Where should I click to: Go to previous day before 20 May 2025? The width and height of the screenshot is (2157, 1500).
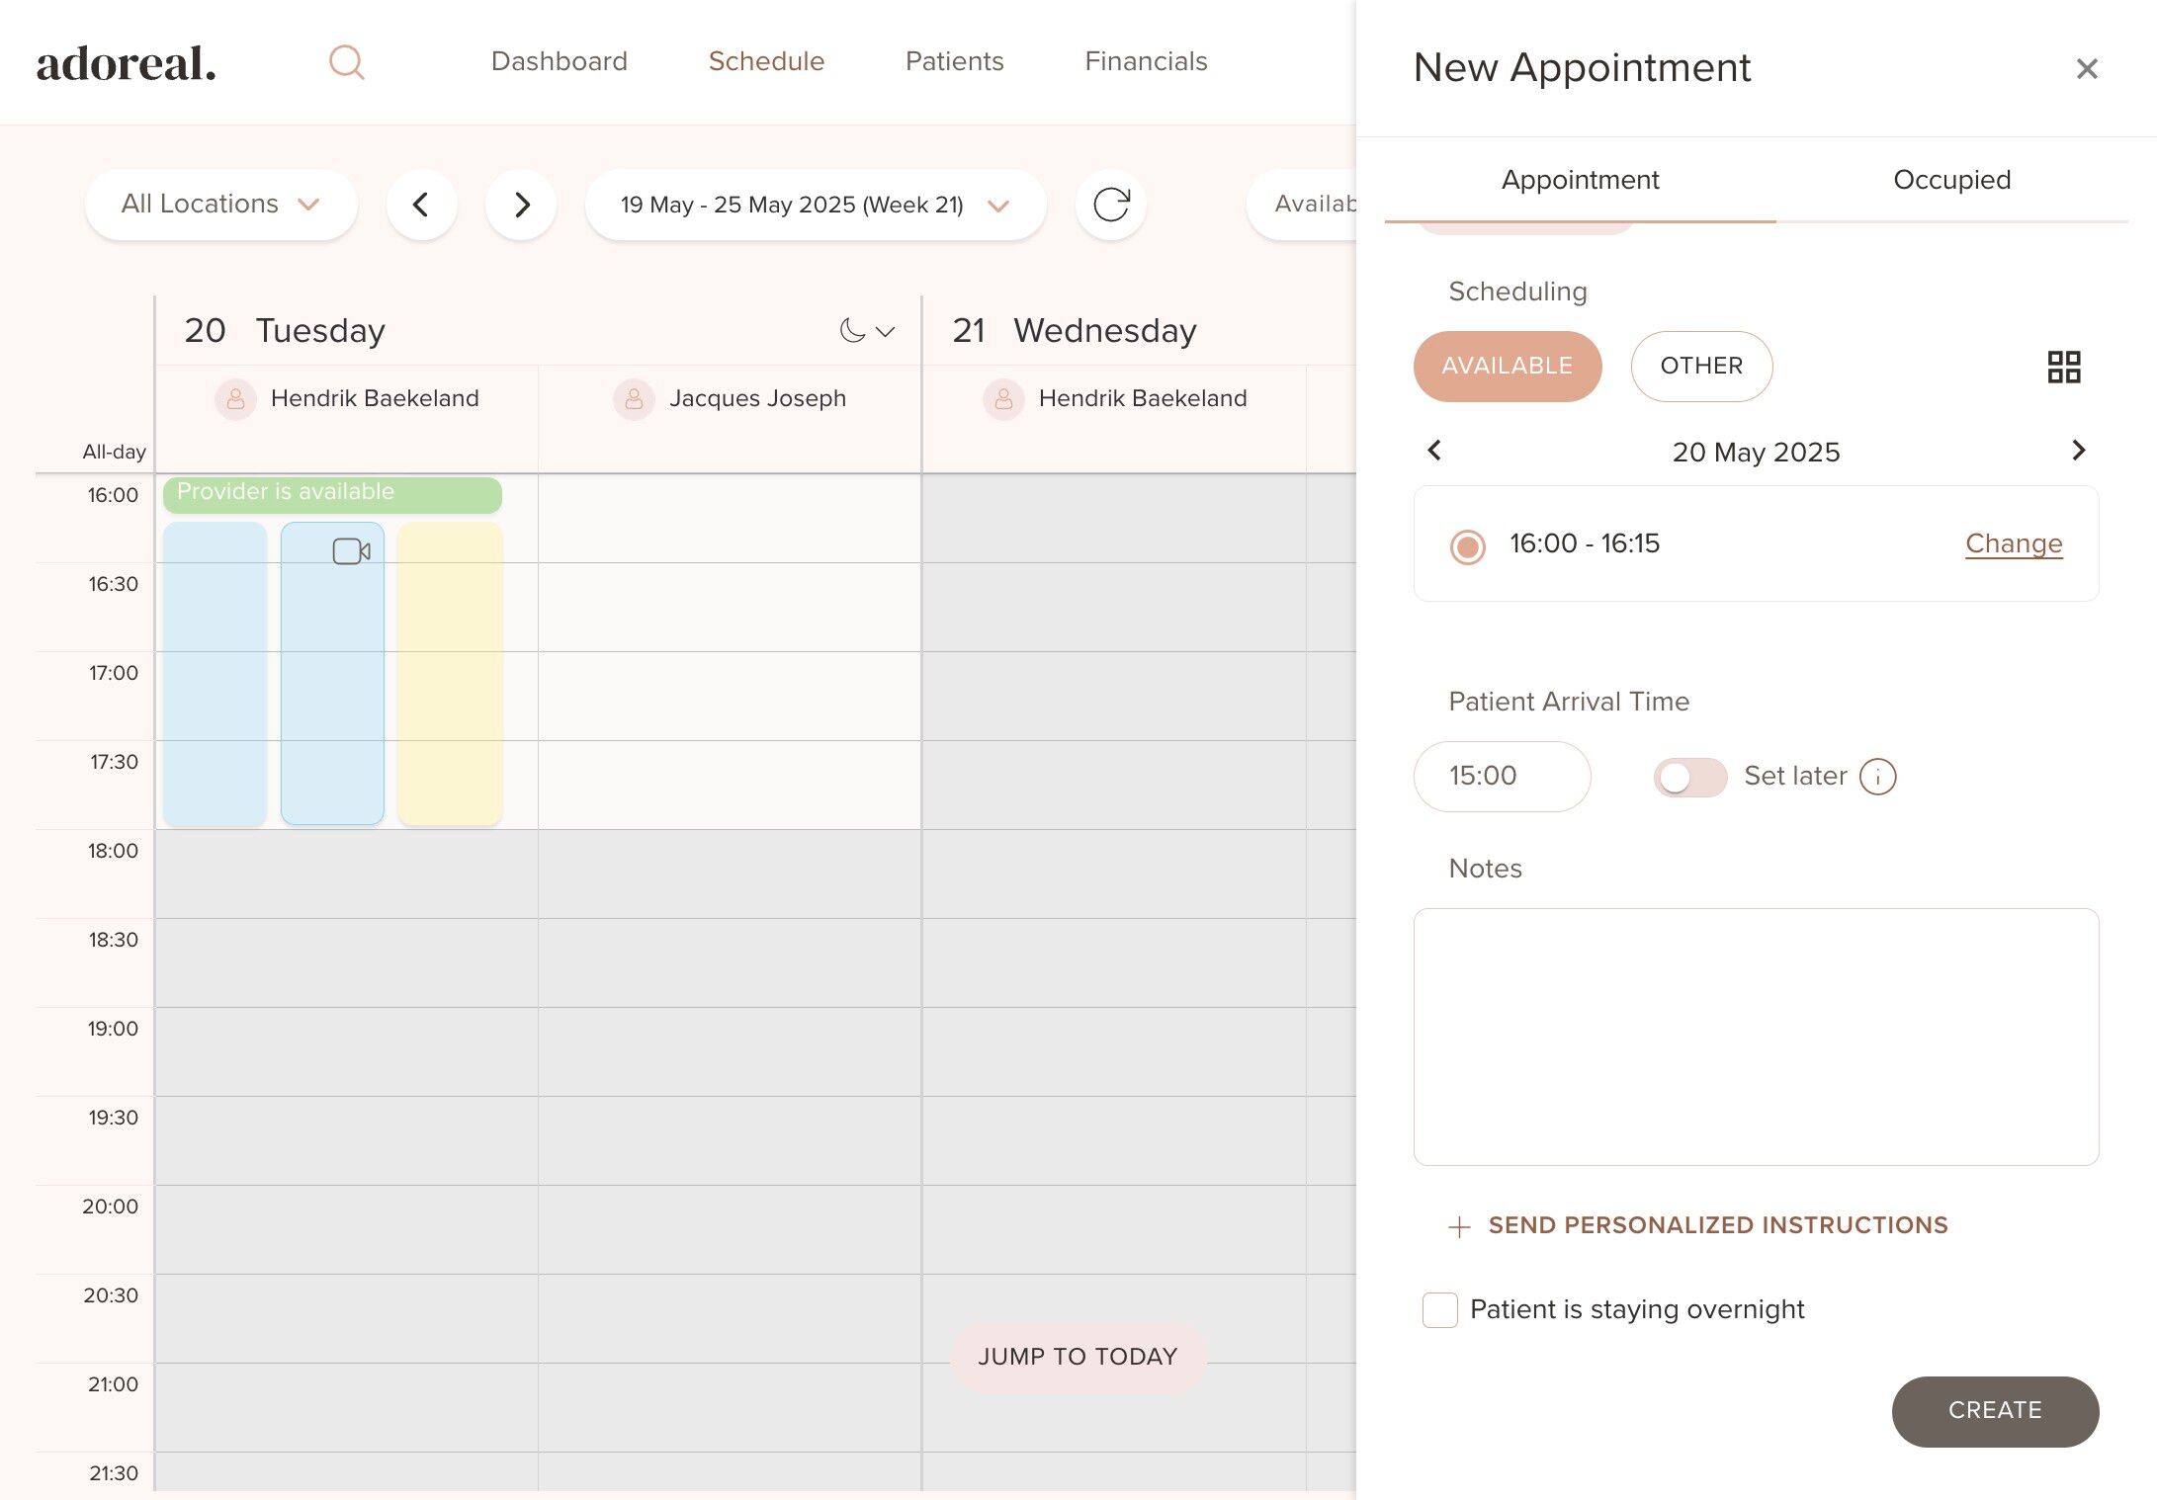pos(1434,451)
